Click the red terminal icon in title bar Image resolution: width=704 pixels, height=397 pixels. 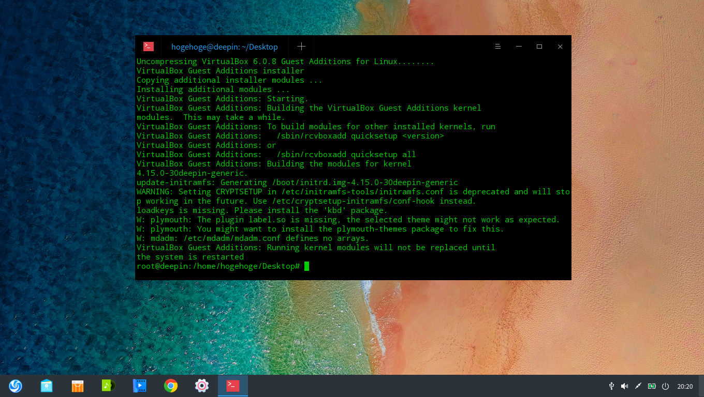tap(149, 47)
